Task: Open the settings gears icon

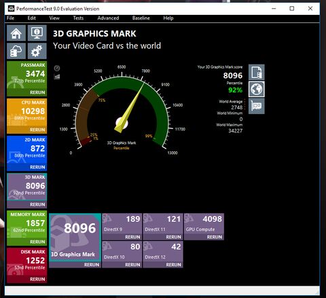Action: pos(37,51)
